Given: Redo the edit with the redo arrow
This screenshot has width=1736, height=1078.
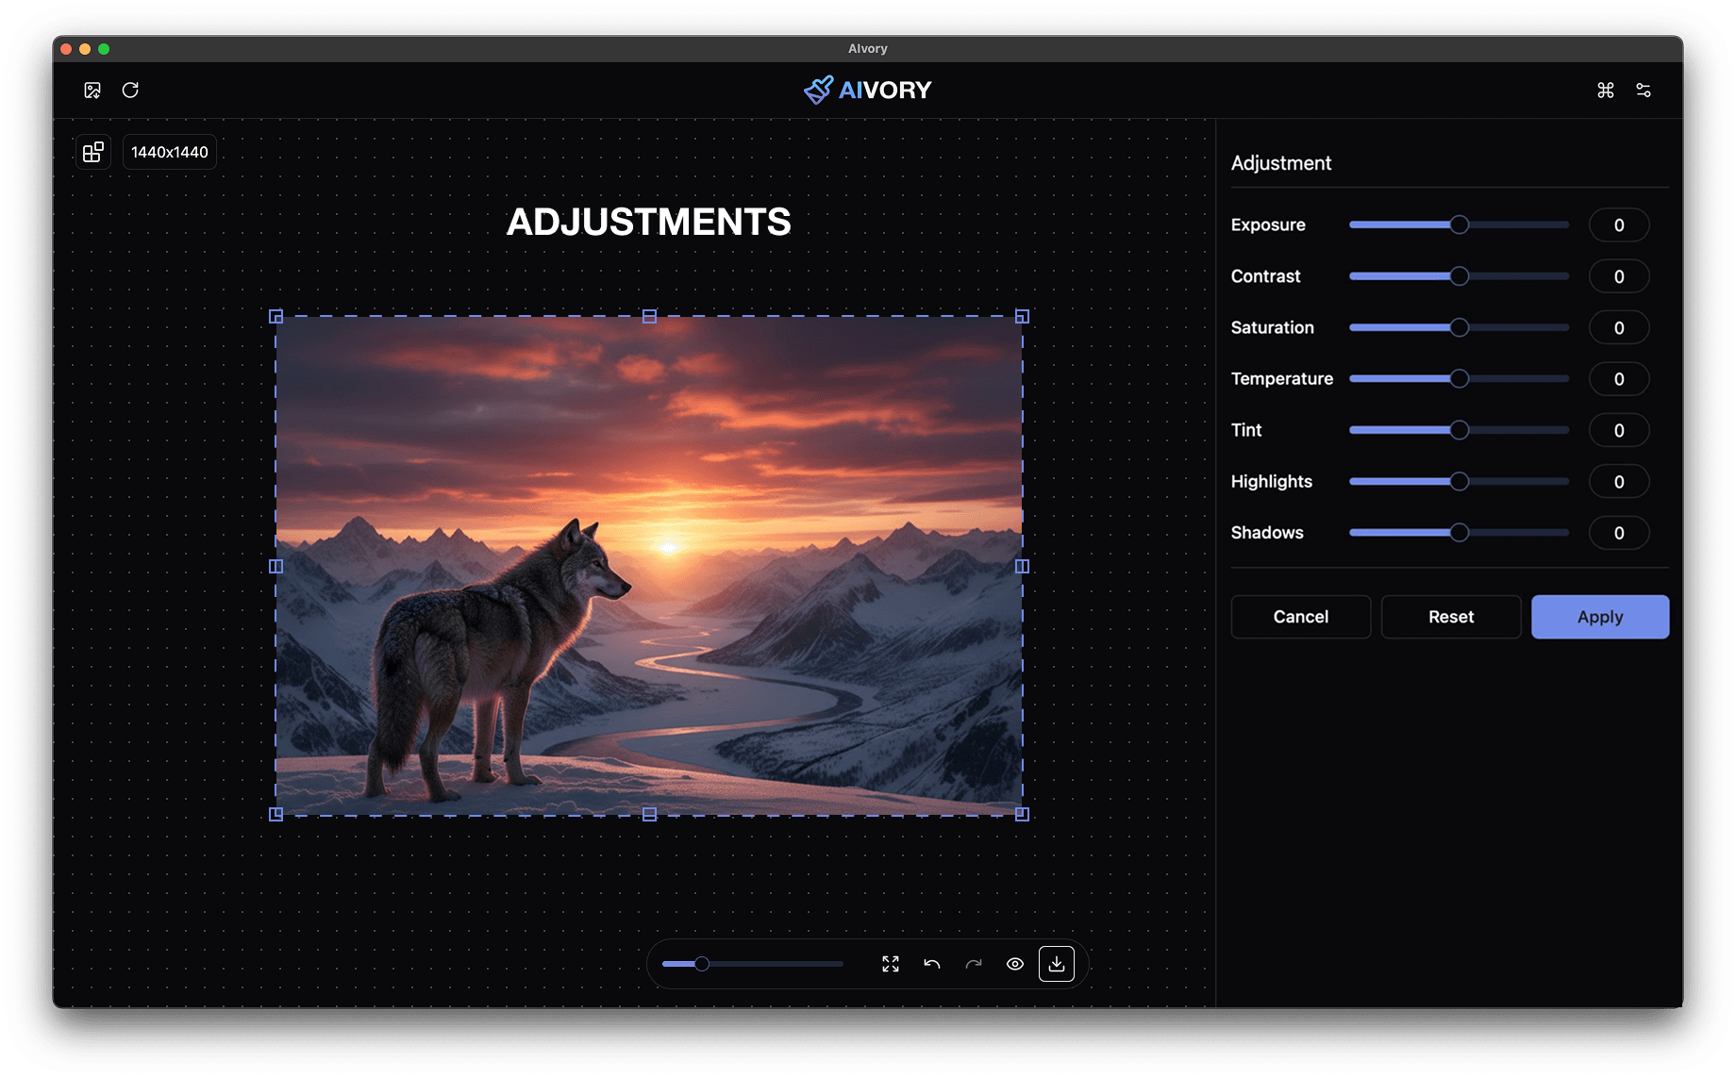Looking at the screenshot, I should pyautogui.click(x=973, y=964).
